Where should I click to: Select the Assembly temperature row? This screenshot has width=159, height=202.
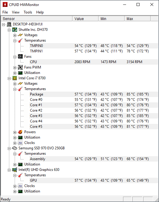coord(94,159)
